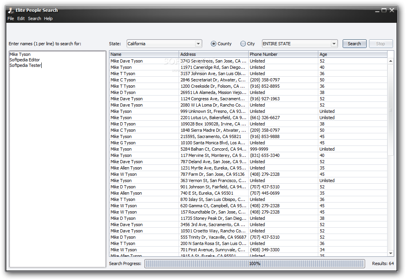Click the Softpedia Editor line in names box

(25, 60)
